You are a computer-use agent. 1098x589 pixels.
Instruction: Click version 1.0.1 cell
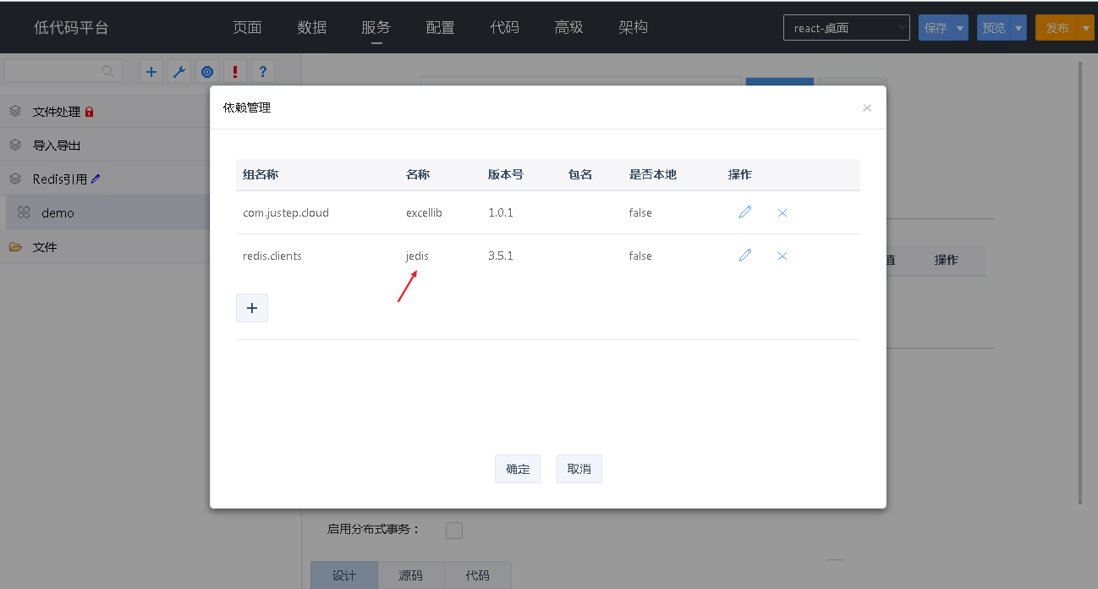[501, 212]
